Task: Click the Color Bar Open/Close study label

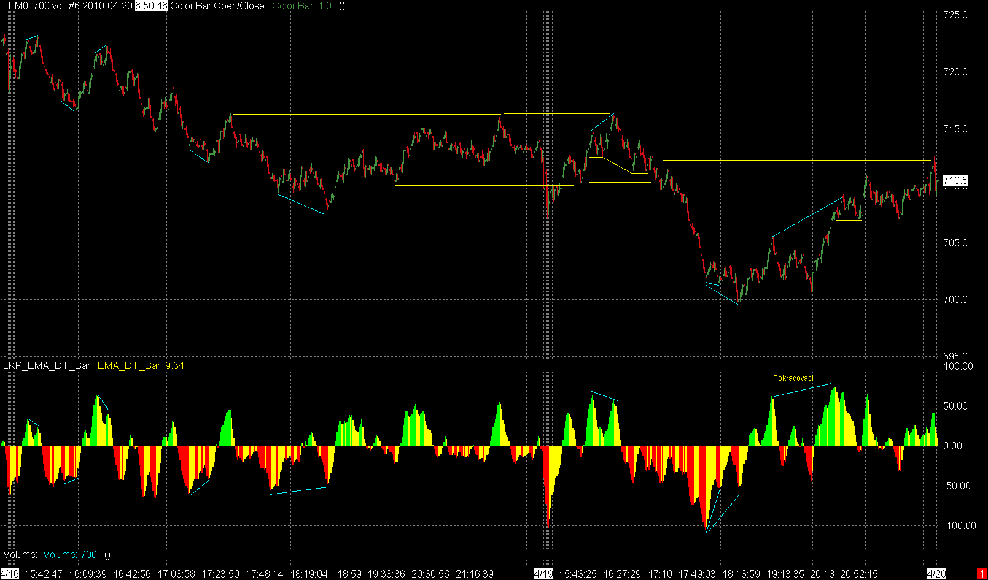Action: [219, 6]
